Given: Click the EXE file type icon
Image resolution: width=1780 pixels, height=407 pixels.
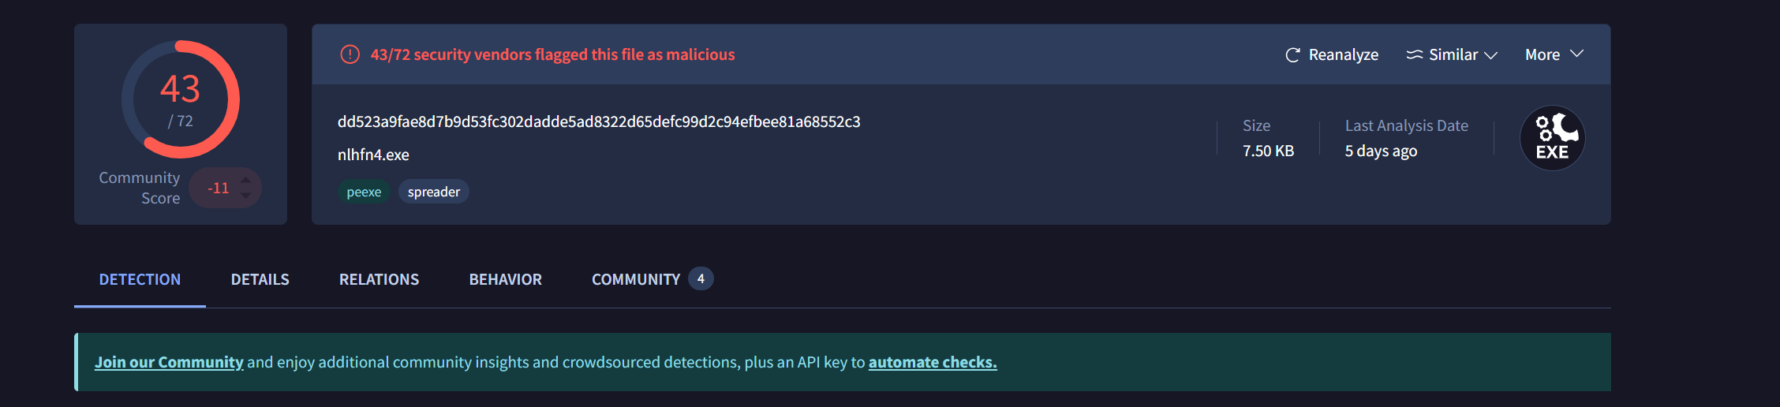Looking at the screenshot, I should coord(1552,138).
